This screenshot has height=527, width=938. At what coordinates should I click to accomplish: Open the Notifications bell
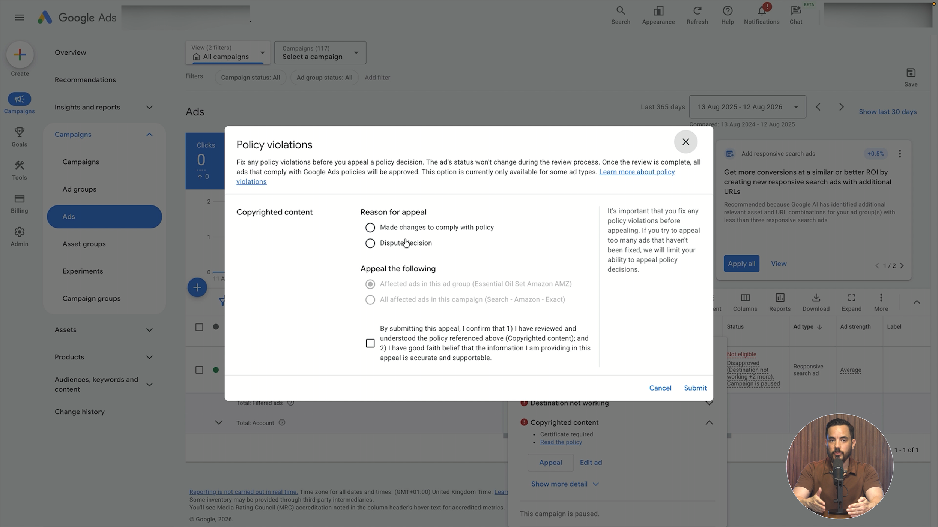tap(761, 15)
